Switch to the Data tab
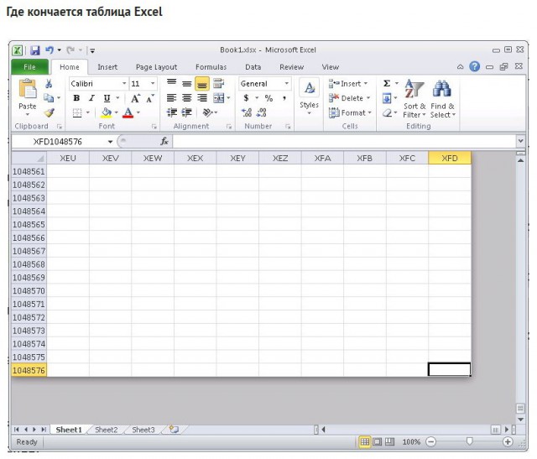Screen dimensions: 537x459 [253, 67]
